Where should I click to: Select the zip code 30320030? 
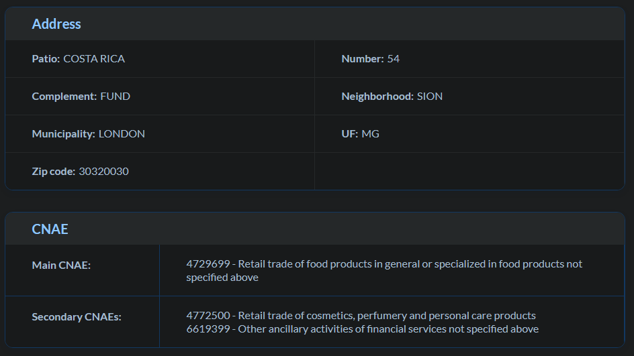[103, 172]
